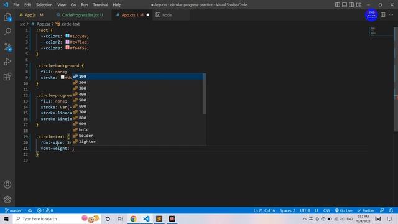398x224 pixels.
Task: Open the Run and Debug view
Action: [7, 62]
